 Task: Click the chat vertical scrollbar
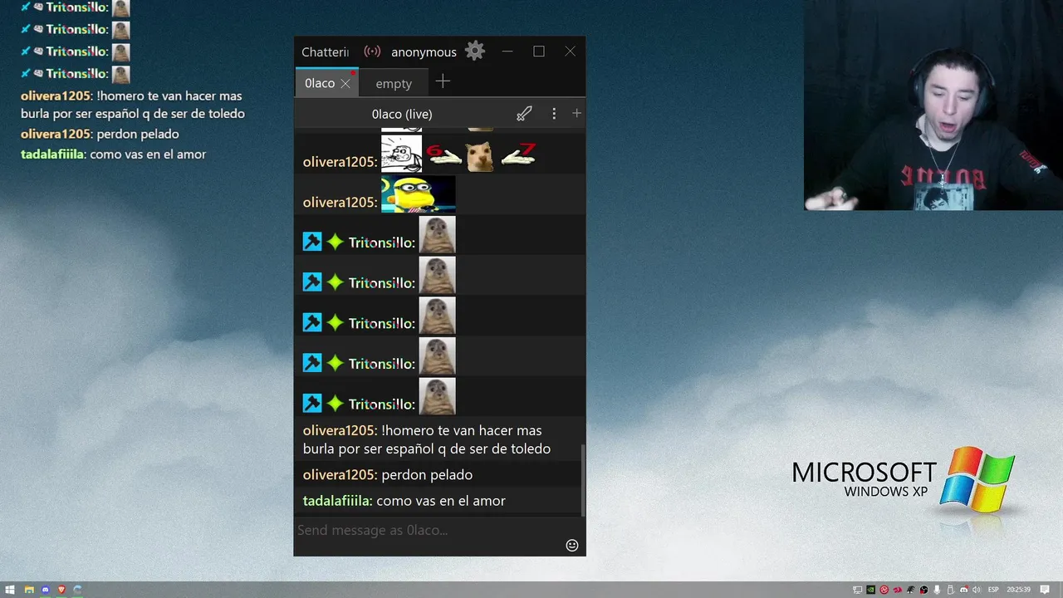click(582, 480)
